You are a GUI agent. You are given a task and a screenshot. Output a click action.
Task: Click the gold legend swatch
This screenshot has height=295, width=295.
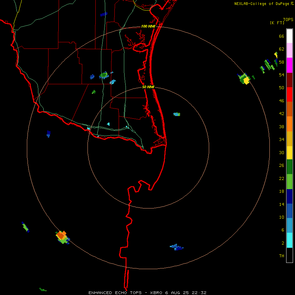[289, 139]
